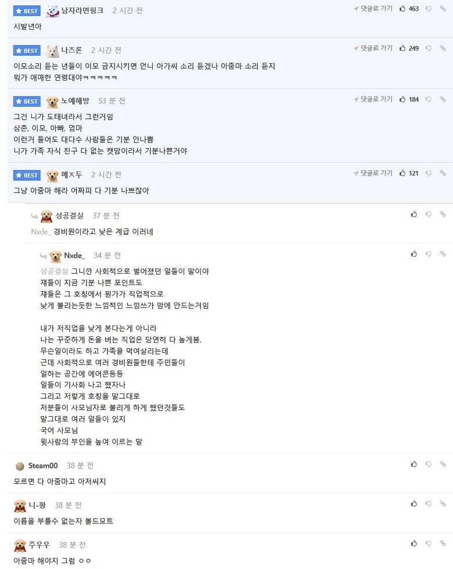Viewport: 453px width, 569px height.
Task: Click Steam00's round profile picture
Action: (20, 466)
